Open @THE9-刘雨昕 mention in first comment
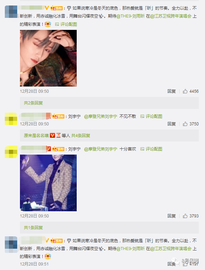 click(130, 16)
